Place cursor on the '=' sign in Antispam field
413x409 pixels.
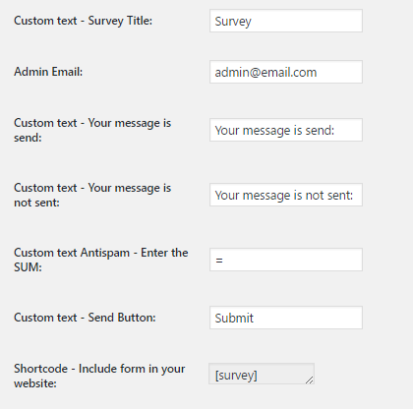(x=219, y=261)
